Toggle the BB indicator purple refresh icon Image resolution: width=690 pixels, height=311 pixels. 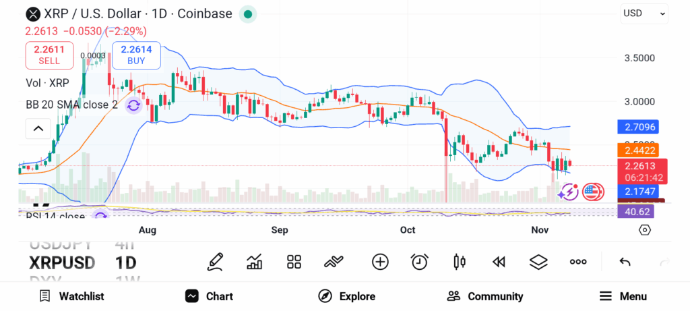tap(133, 105)
